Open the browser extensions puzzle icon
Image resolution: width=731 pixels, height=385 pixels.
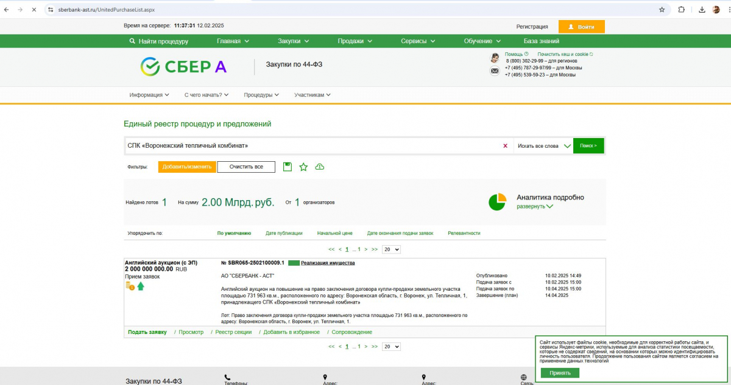[x=681, y=10]
